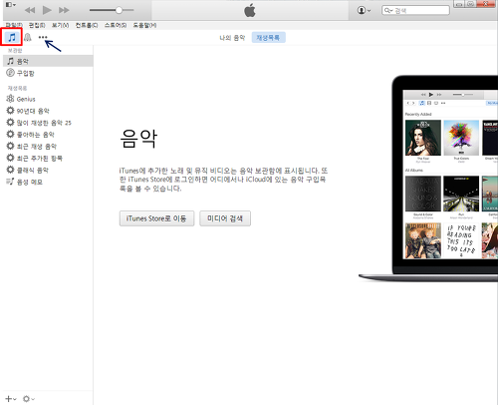Close the iTunes window

(x=486, y=4)
